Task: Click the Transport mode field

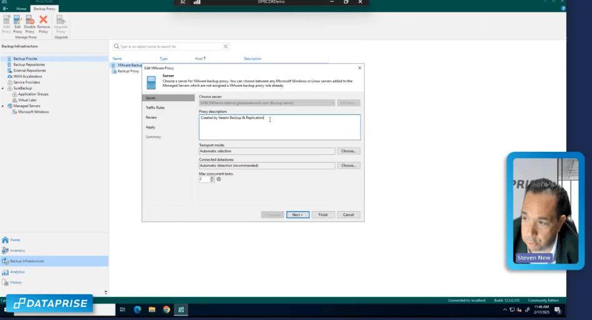Action: pos(267,151)
